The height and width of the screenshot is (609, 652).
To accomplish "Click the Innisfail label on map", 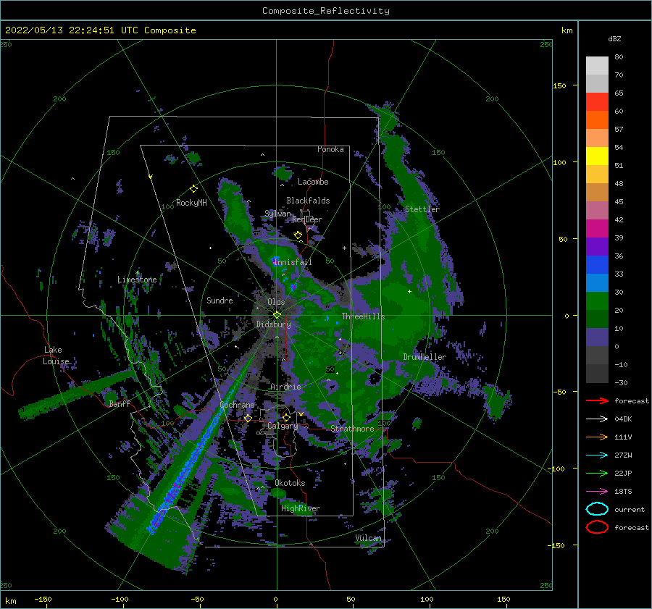I will pos(293,262).
